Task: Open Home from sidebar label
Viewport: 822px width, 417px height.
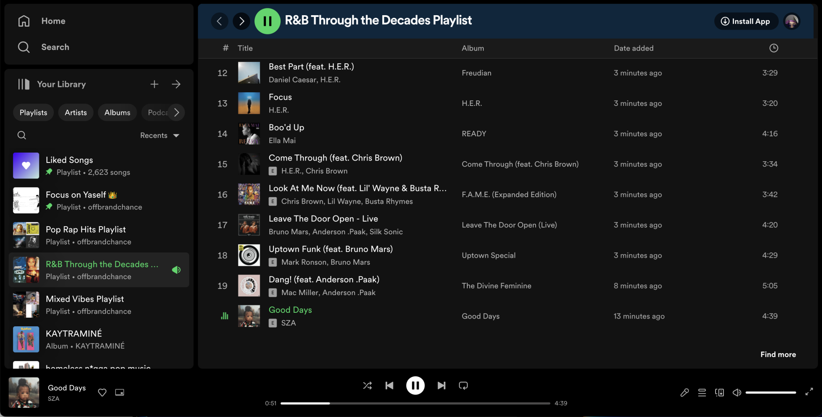Action: [x=53, y=21]
